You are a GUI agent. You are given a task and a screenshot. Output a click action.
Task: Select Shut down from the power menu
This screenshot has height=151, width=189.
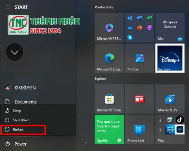[38, 120]
